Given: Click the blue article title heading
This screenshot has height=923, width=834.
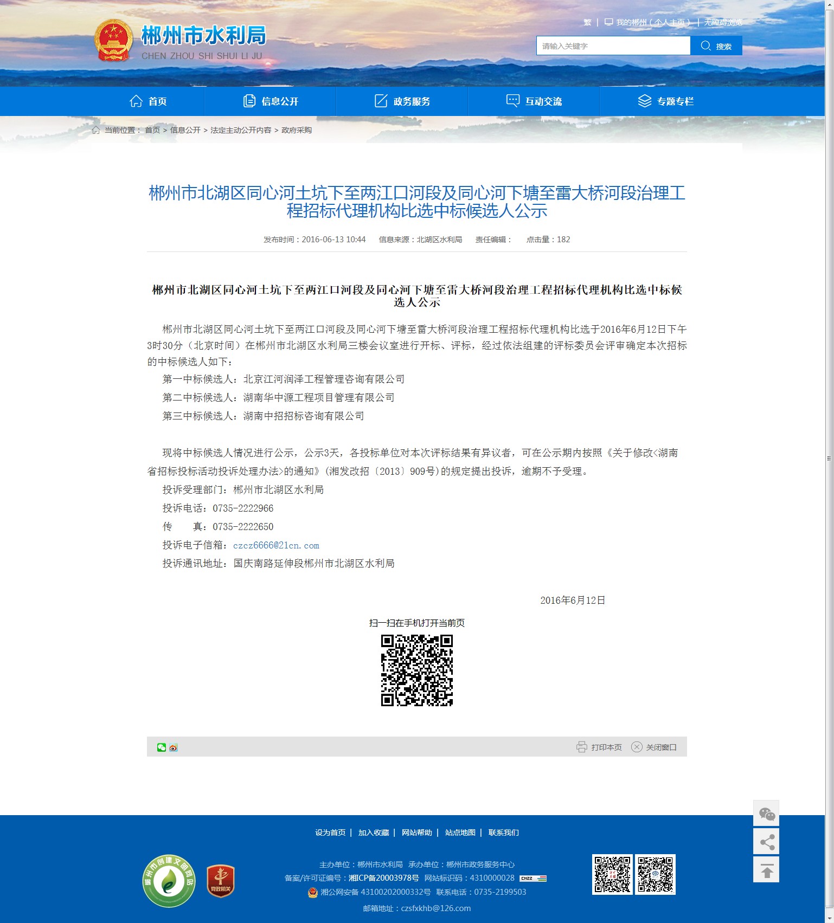Looking at the screenshot, I should pyautogui.click(x=417, y=202).
